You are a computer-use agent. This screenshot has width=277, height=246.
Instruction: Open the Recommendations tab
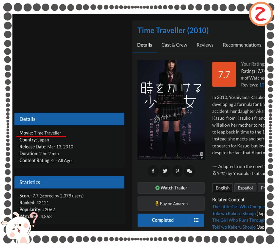pyautogui.click(x=242, y=45)
